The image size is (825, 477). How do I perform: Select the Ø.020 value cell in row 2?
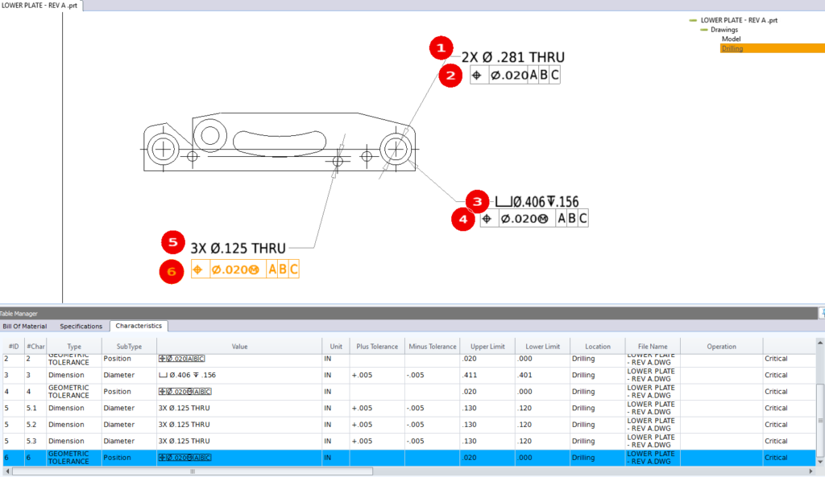click(x=181, y=358)
